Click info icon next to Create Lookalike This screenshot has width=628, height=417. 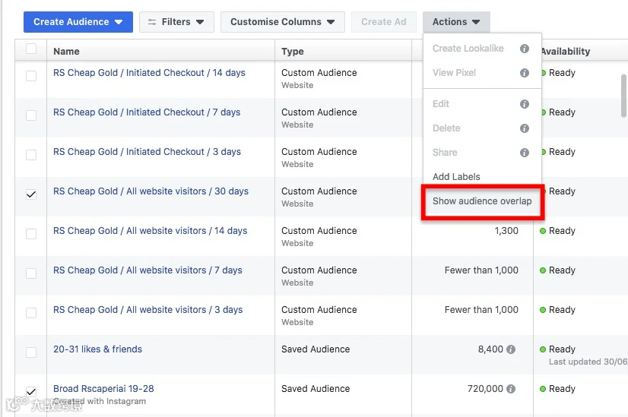525,49
